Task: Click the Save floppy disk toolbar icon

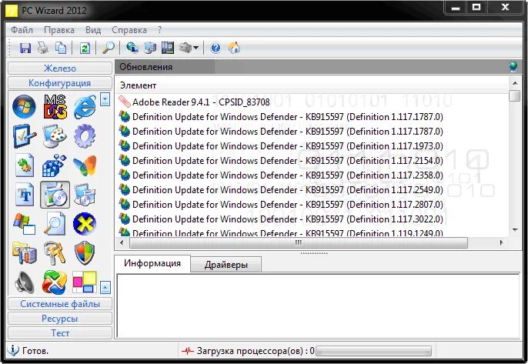Action: pos(25,48)
